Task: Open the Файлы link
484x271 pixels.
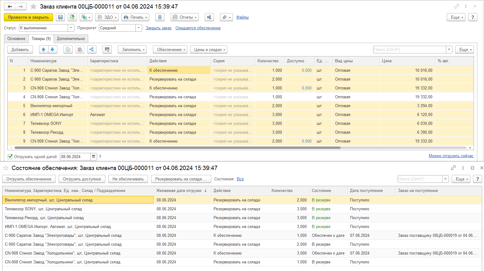Action: click(242, 17)
